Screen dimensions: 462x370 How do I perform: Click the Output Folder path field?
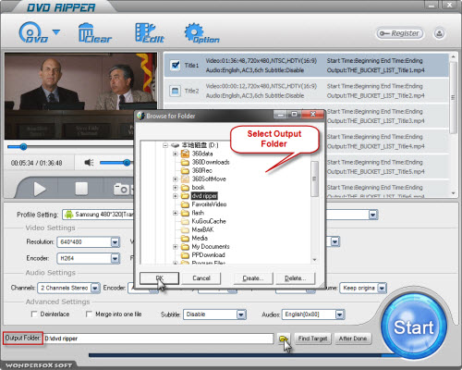pos(158,339)
